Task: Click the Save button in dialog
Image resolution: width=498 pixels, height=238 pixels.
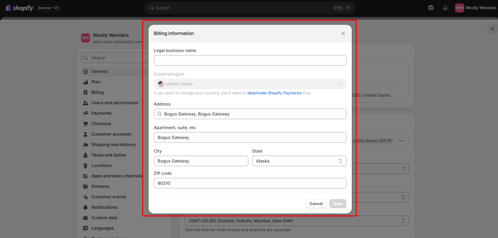Action: pos(338,204)
